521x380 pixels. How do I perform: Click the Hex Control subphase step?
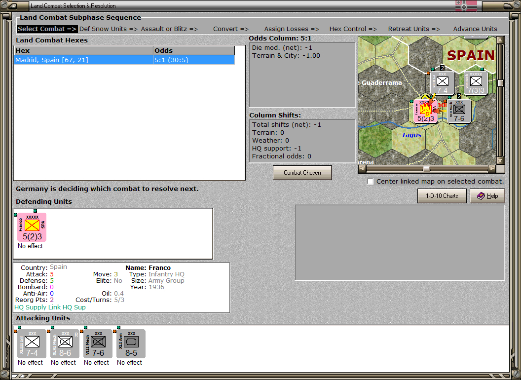[x=353, y=29]
